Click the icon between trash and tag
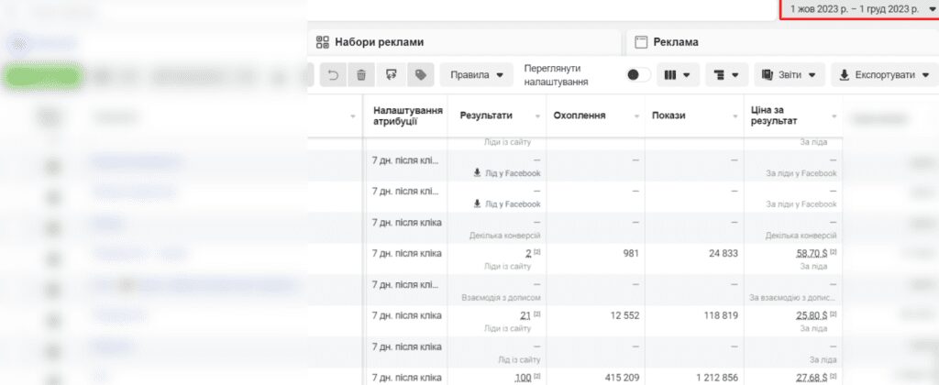 click(x=391, y=75)
